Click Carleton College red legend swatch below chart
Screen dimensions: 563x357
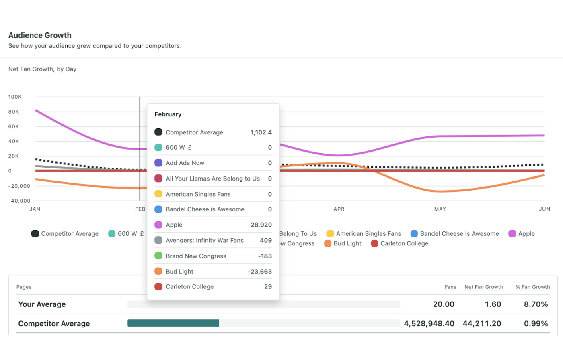374,243
